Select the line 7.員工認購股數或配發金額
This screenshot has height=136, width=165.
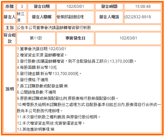pos(42,86)
